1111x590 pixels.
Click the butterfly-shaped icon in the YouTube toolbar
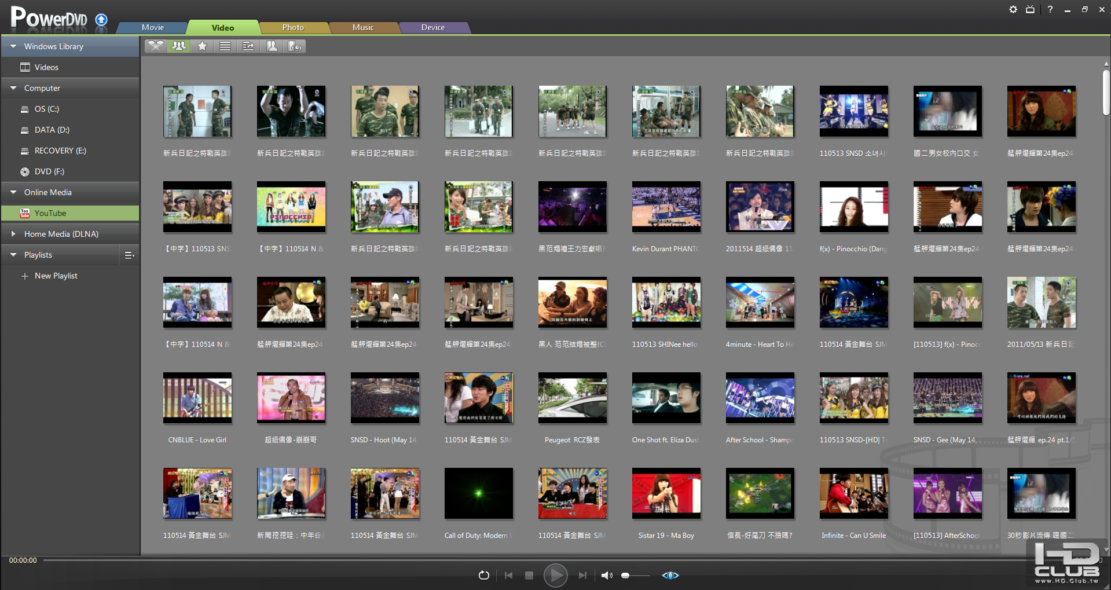pyautogui.click(x=155, y=46)
